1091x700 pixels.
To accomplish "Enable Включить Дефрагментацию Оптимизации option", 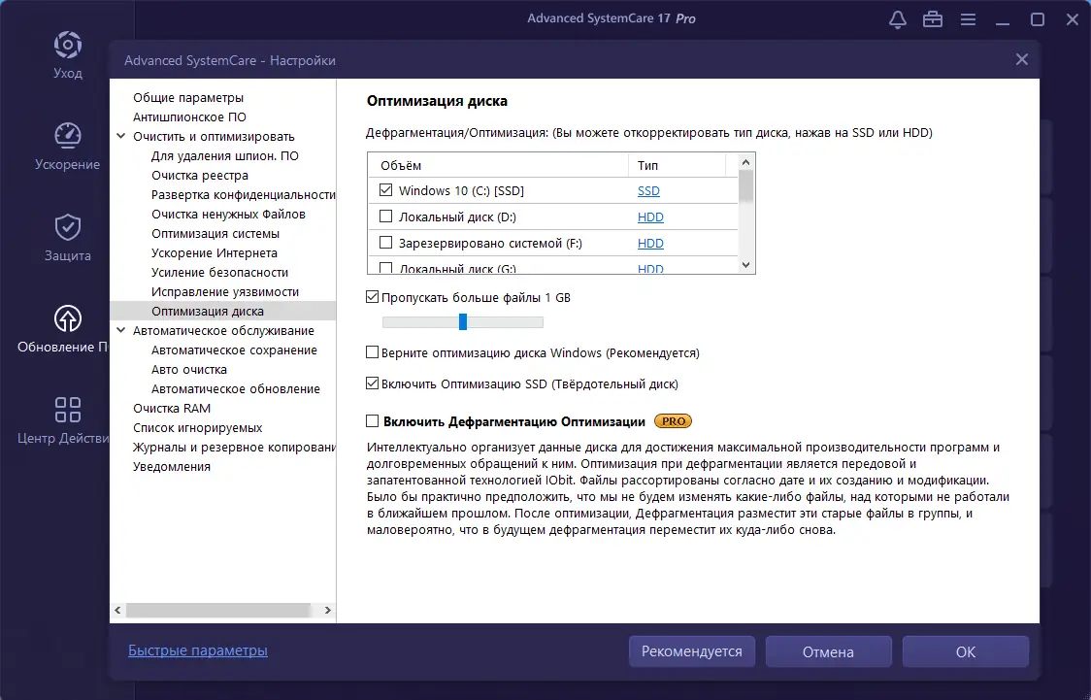I will (x=372, y=421).
